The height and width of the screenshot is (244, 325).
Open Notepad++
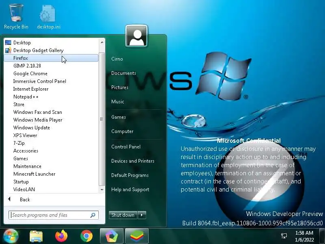point(51,97)
